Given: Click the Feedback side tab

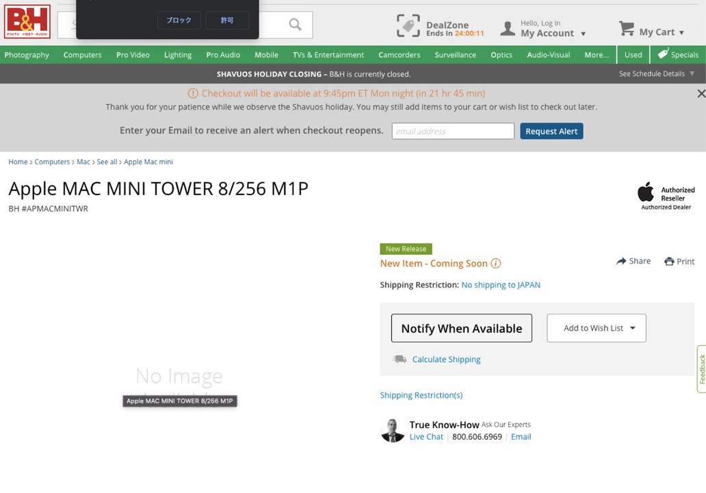Looking at the screenshot, I should pos(701,369).
